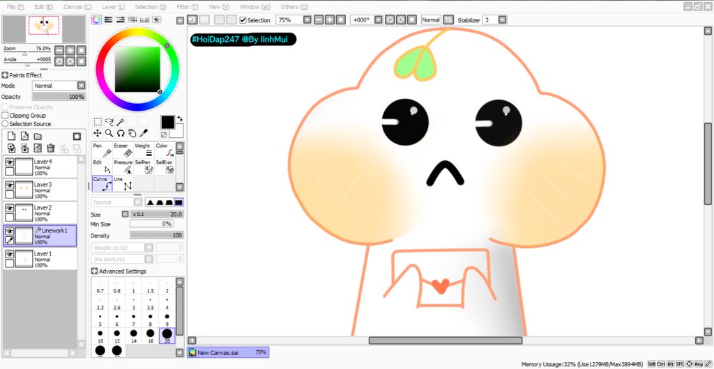This screenshot has width=714, height=369.
Task: Click the layer Opacity 100% slider
Action: tap(59, 97)
